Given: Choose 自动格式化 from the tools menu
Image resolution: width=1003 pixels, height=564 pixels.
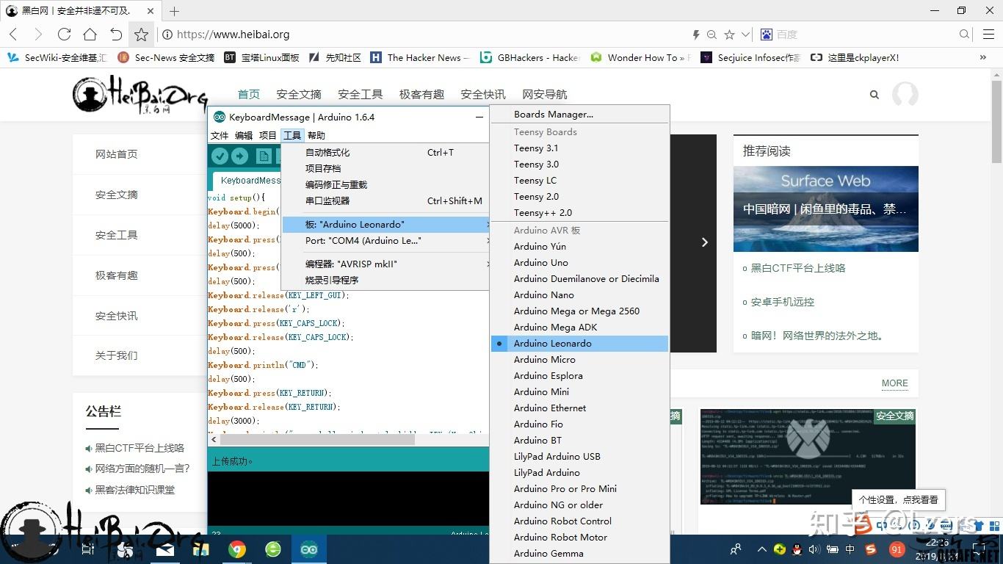Looking at the screenshot, I should point(386,153).
